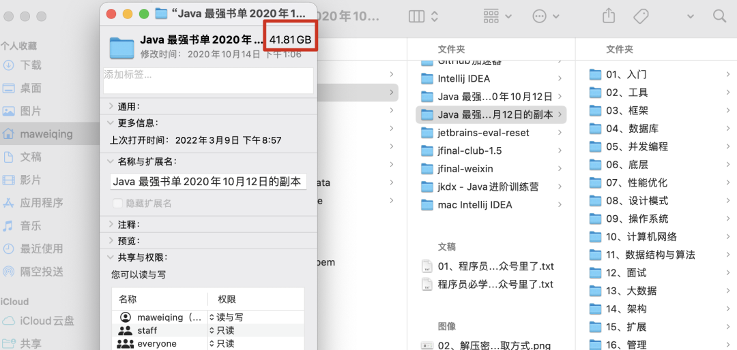Collapse the 共享与权限 section
This screenshot has width=737, height=350.
[111, 257]
